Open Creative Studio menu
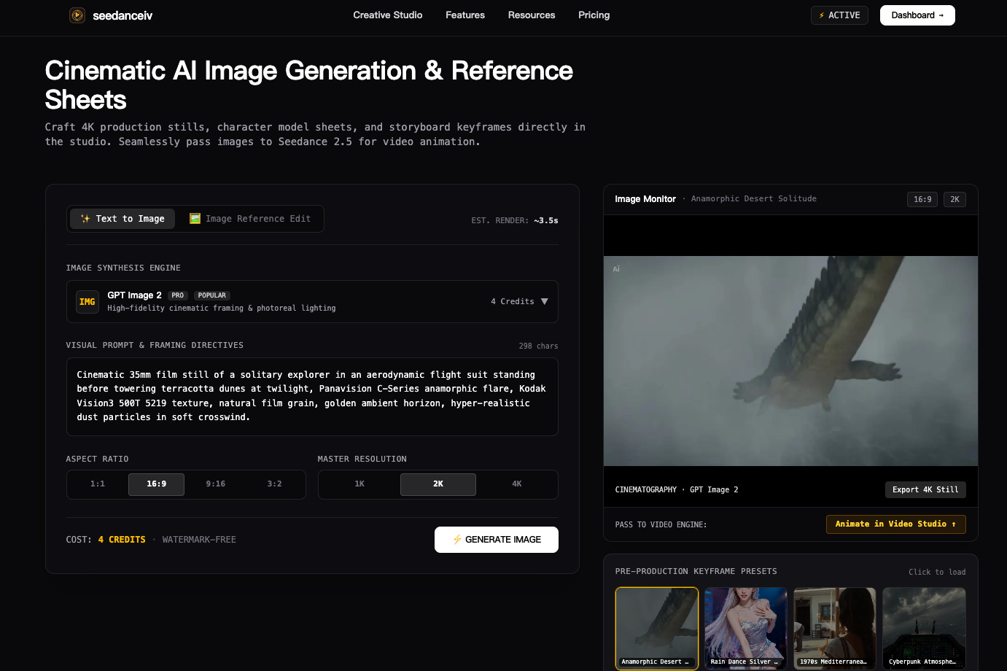Screen dimensions: 1007x671 pos(388,15)
